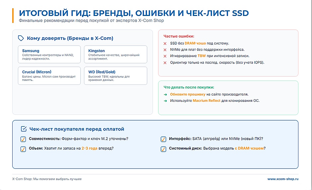Click the orange '2-3 года' text
312x190 pixels.
tap(90, 148)
